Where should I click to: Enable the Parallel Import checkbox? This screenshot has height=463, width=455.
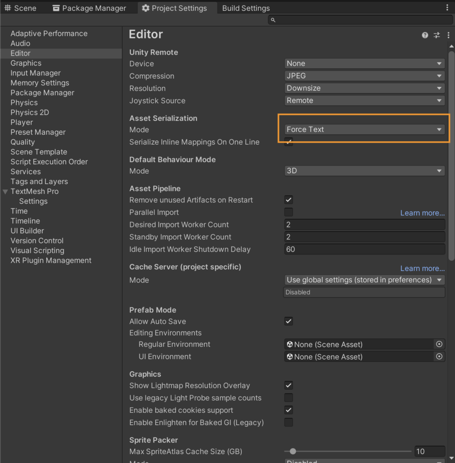[288, 213]
